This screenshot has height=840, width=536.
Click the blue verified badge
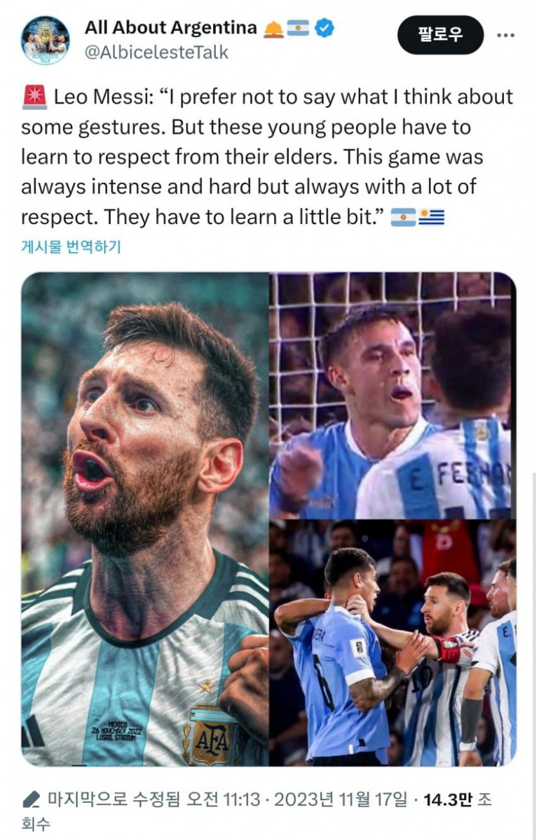tap(325, 28)
